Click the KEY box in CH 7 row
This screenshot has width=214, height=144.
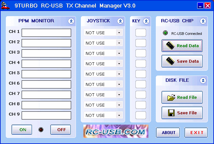click(x=141, y=95)
